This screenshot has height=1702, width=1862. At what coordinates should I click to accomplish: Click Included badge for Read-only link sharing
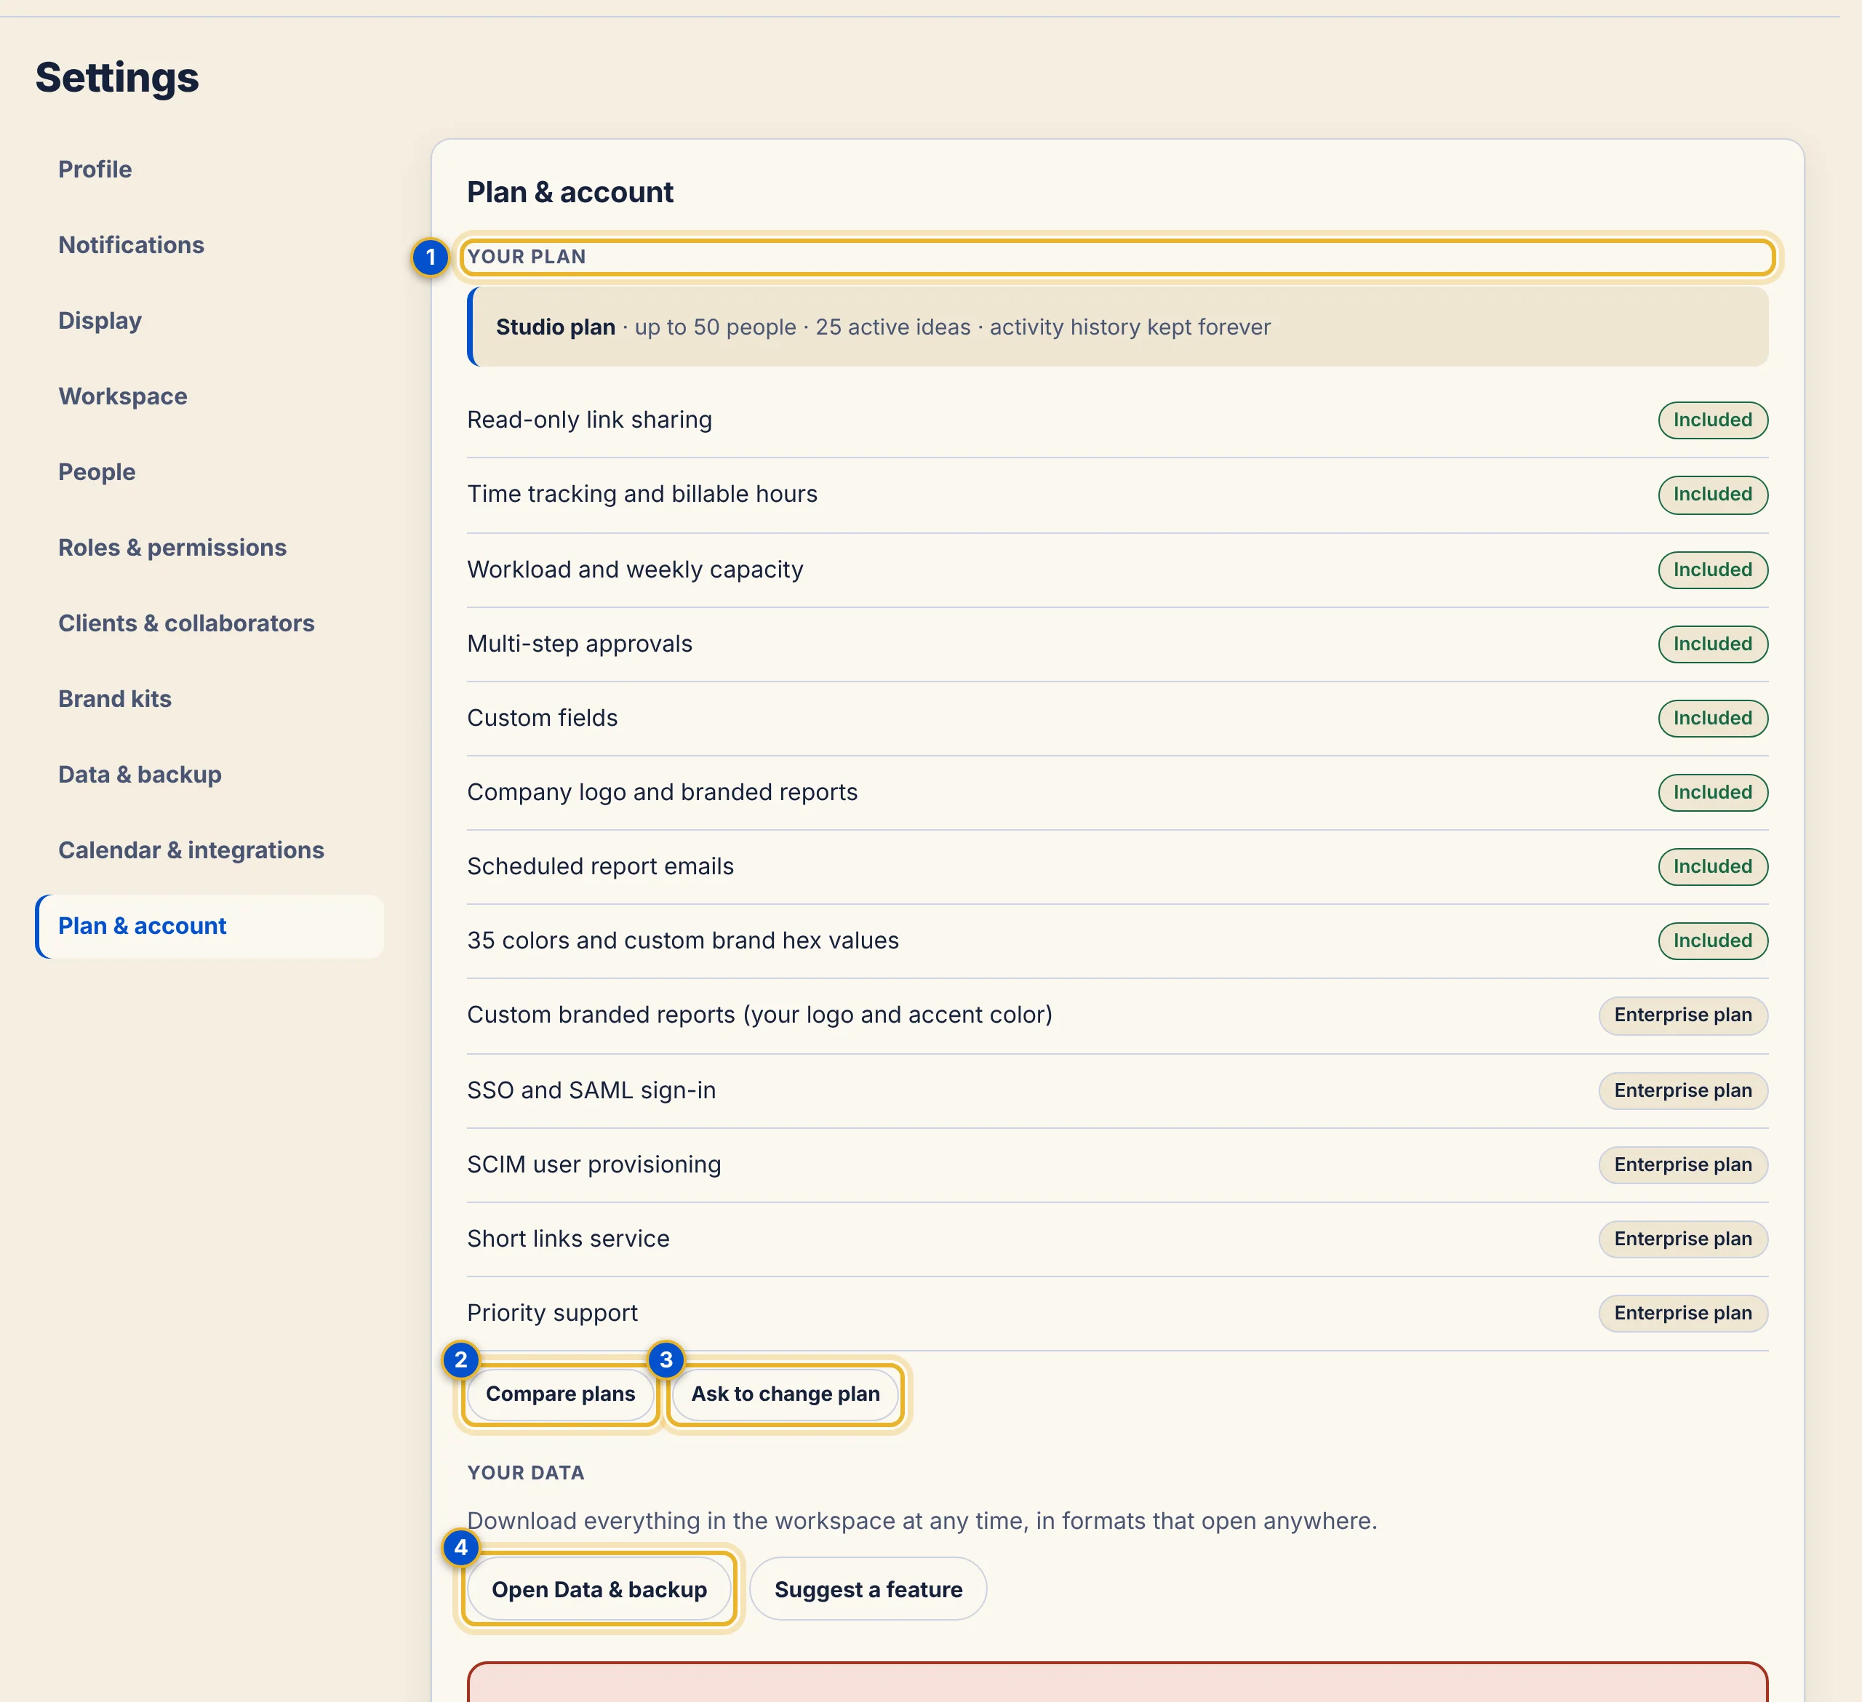1712,420
